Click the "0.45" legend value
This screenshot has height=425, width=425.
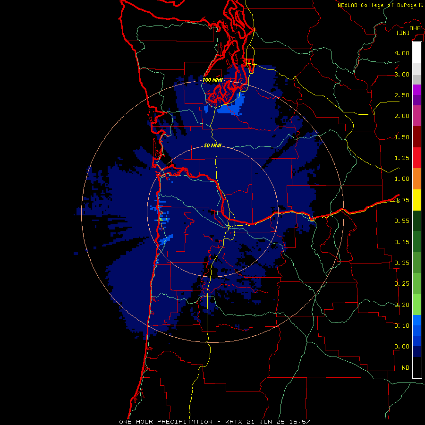(402, 242)
